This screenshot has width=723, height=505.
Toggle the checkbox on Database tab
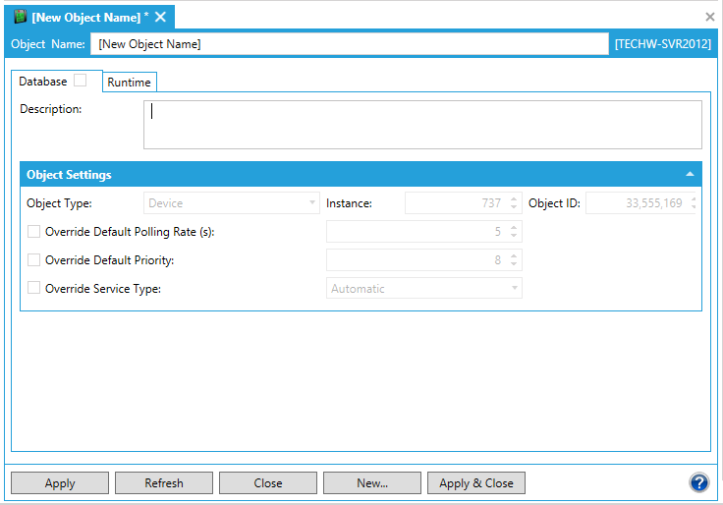point(81,81)
